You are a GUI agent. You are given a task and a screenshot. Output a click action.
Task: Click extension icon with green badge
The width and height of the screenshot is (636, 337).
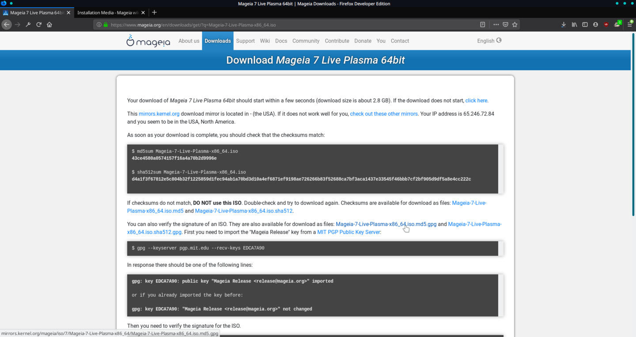pyautogui.click(x=617, y=24)
